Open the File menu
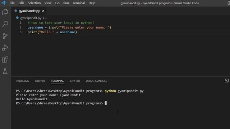 pos(12,3)
